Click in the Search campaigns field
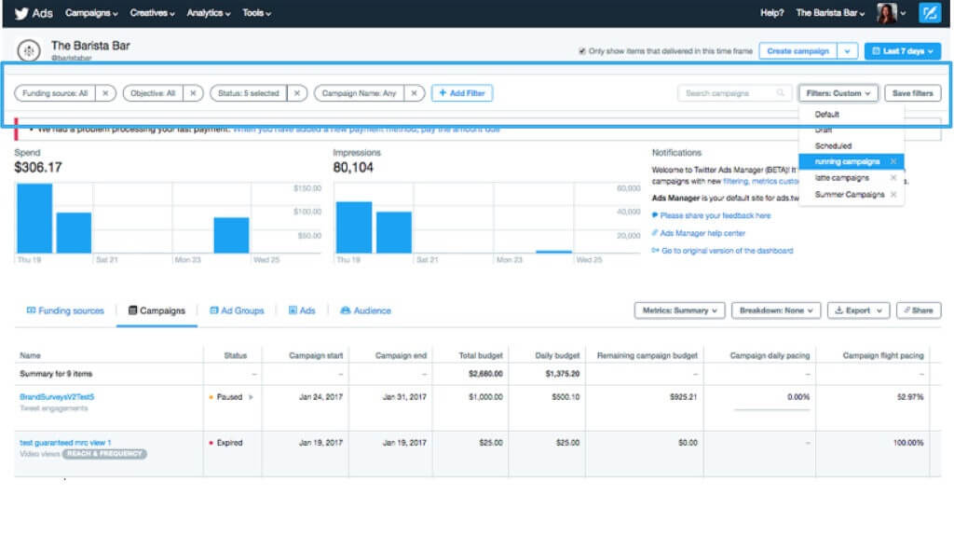 coord(734,93)
